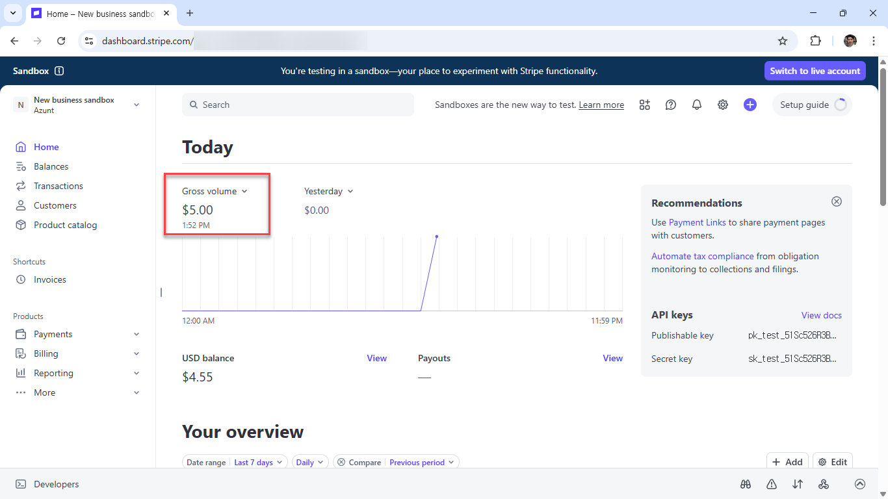Expand the bottom developer panel arrow
888x499 pixels.
(860, 484)
